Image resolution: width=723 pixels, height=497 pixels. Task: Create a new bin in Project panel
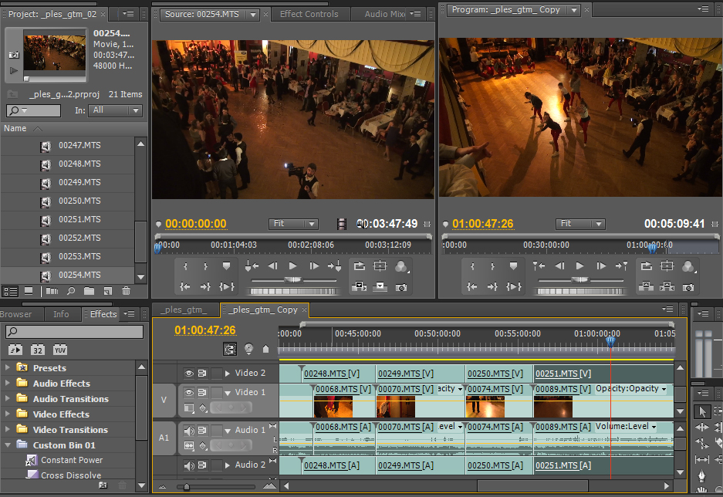(89, 292)
